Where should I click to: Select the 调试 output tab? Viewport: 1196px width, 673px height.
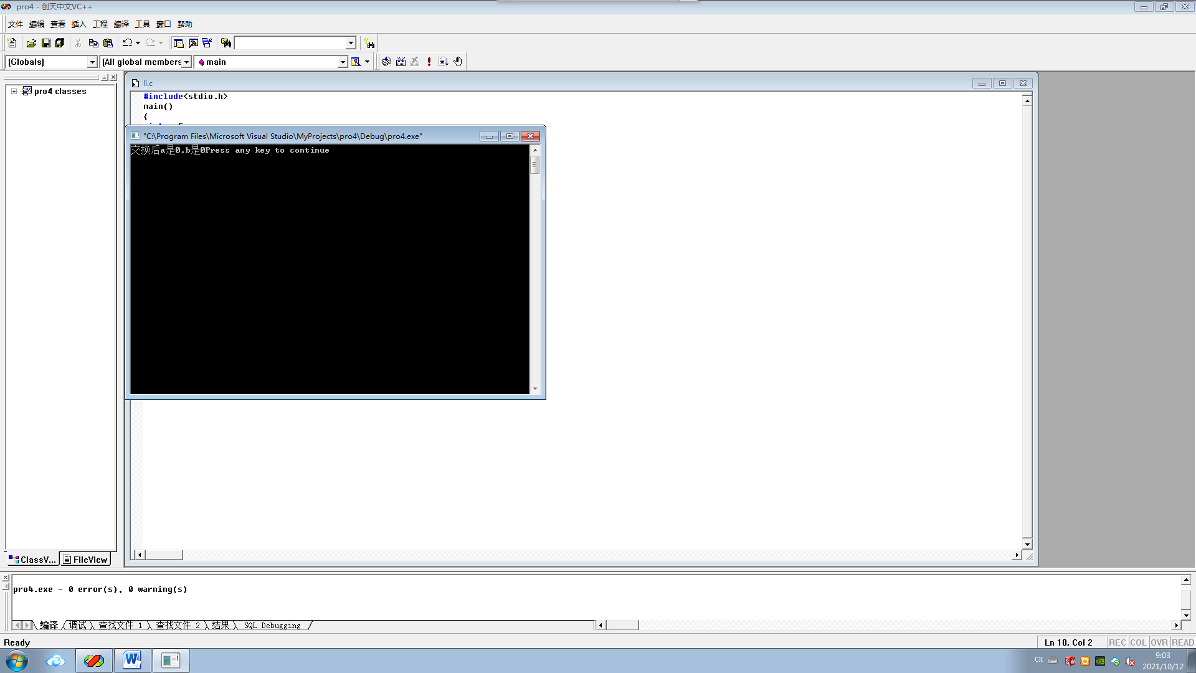coord(78,625)
